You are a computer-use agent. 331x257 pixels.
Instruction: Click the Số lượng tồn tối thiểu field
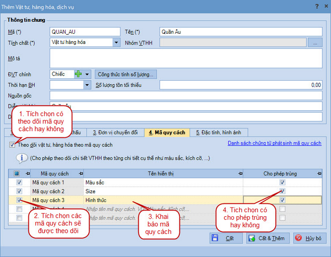pos(241,85)
